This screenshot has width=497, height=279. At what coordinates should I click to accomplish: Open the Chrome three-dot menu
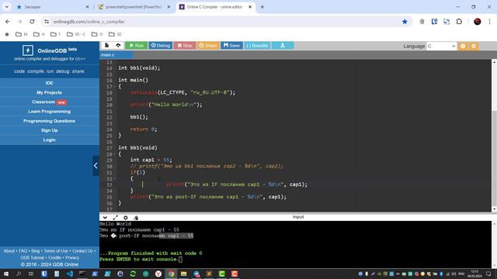point(490,22)
